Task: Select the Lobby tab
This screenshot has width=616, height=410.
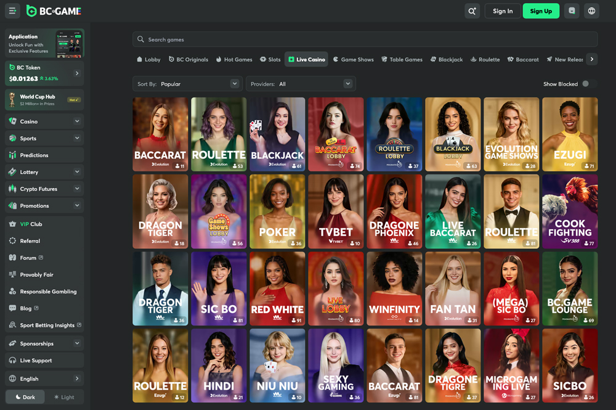Action: (x=148, y=59)
